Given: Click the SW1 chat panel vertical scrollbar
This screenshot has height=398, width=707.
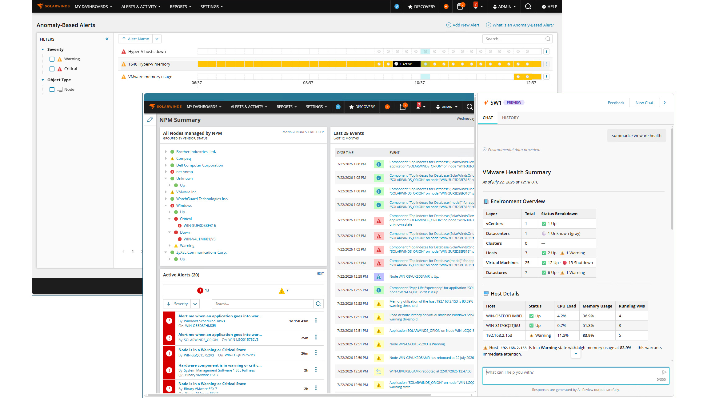Looking at the screenshot, I should click(x=672, y=179).
